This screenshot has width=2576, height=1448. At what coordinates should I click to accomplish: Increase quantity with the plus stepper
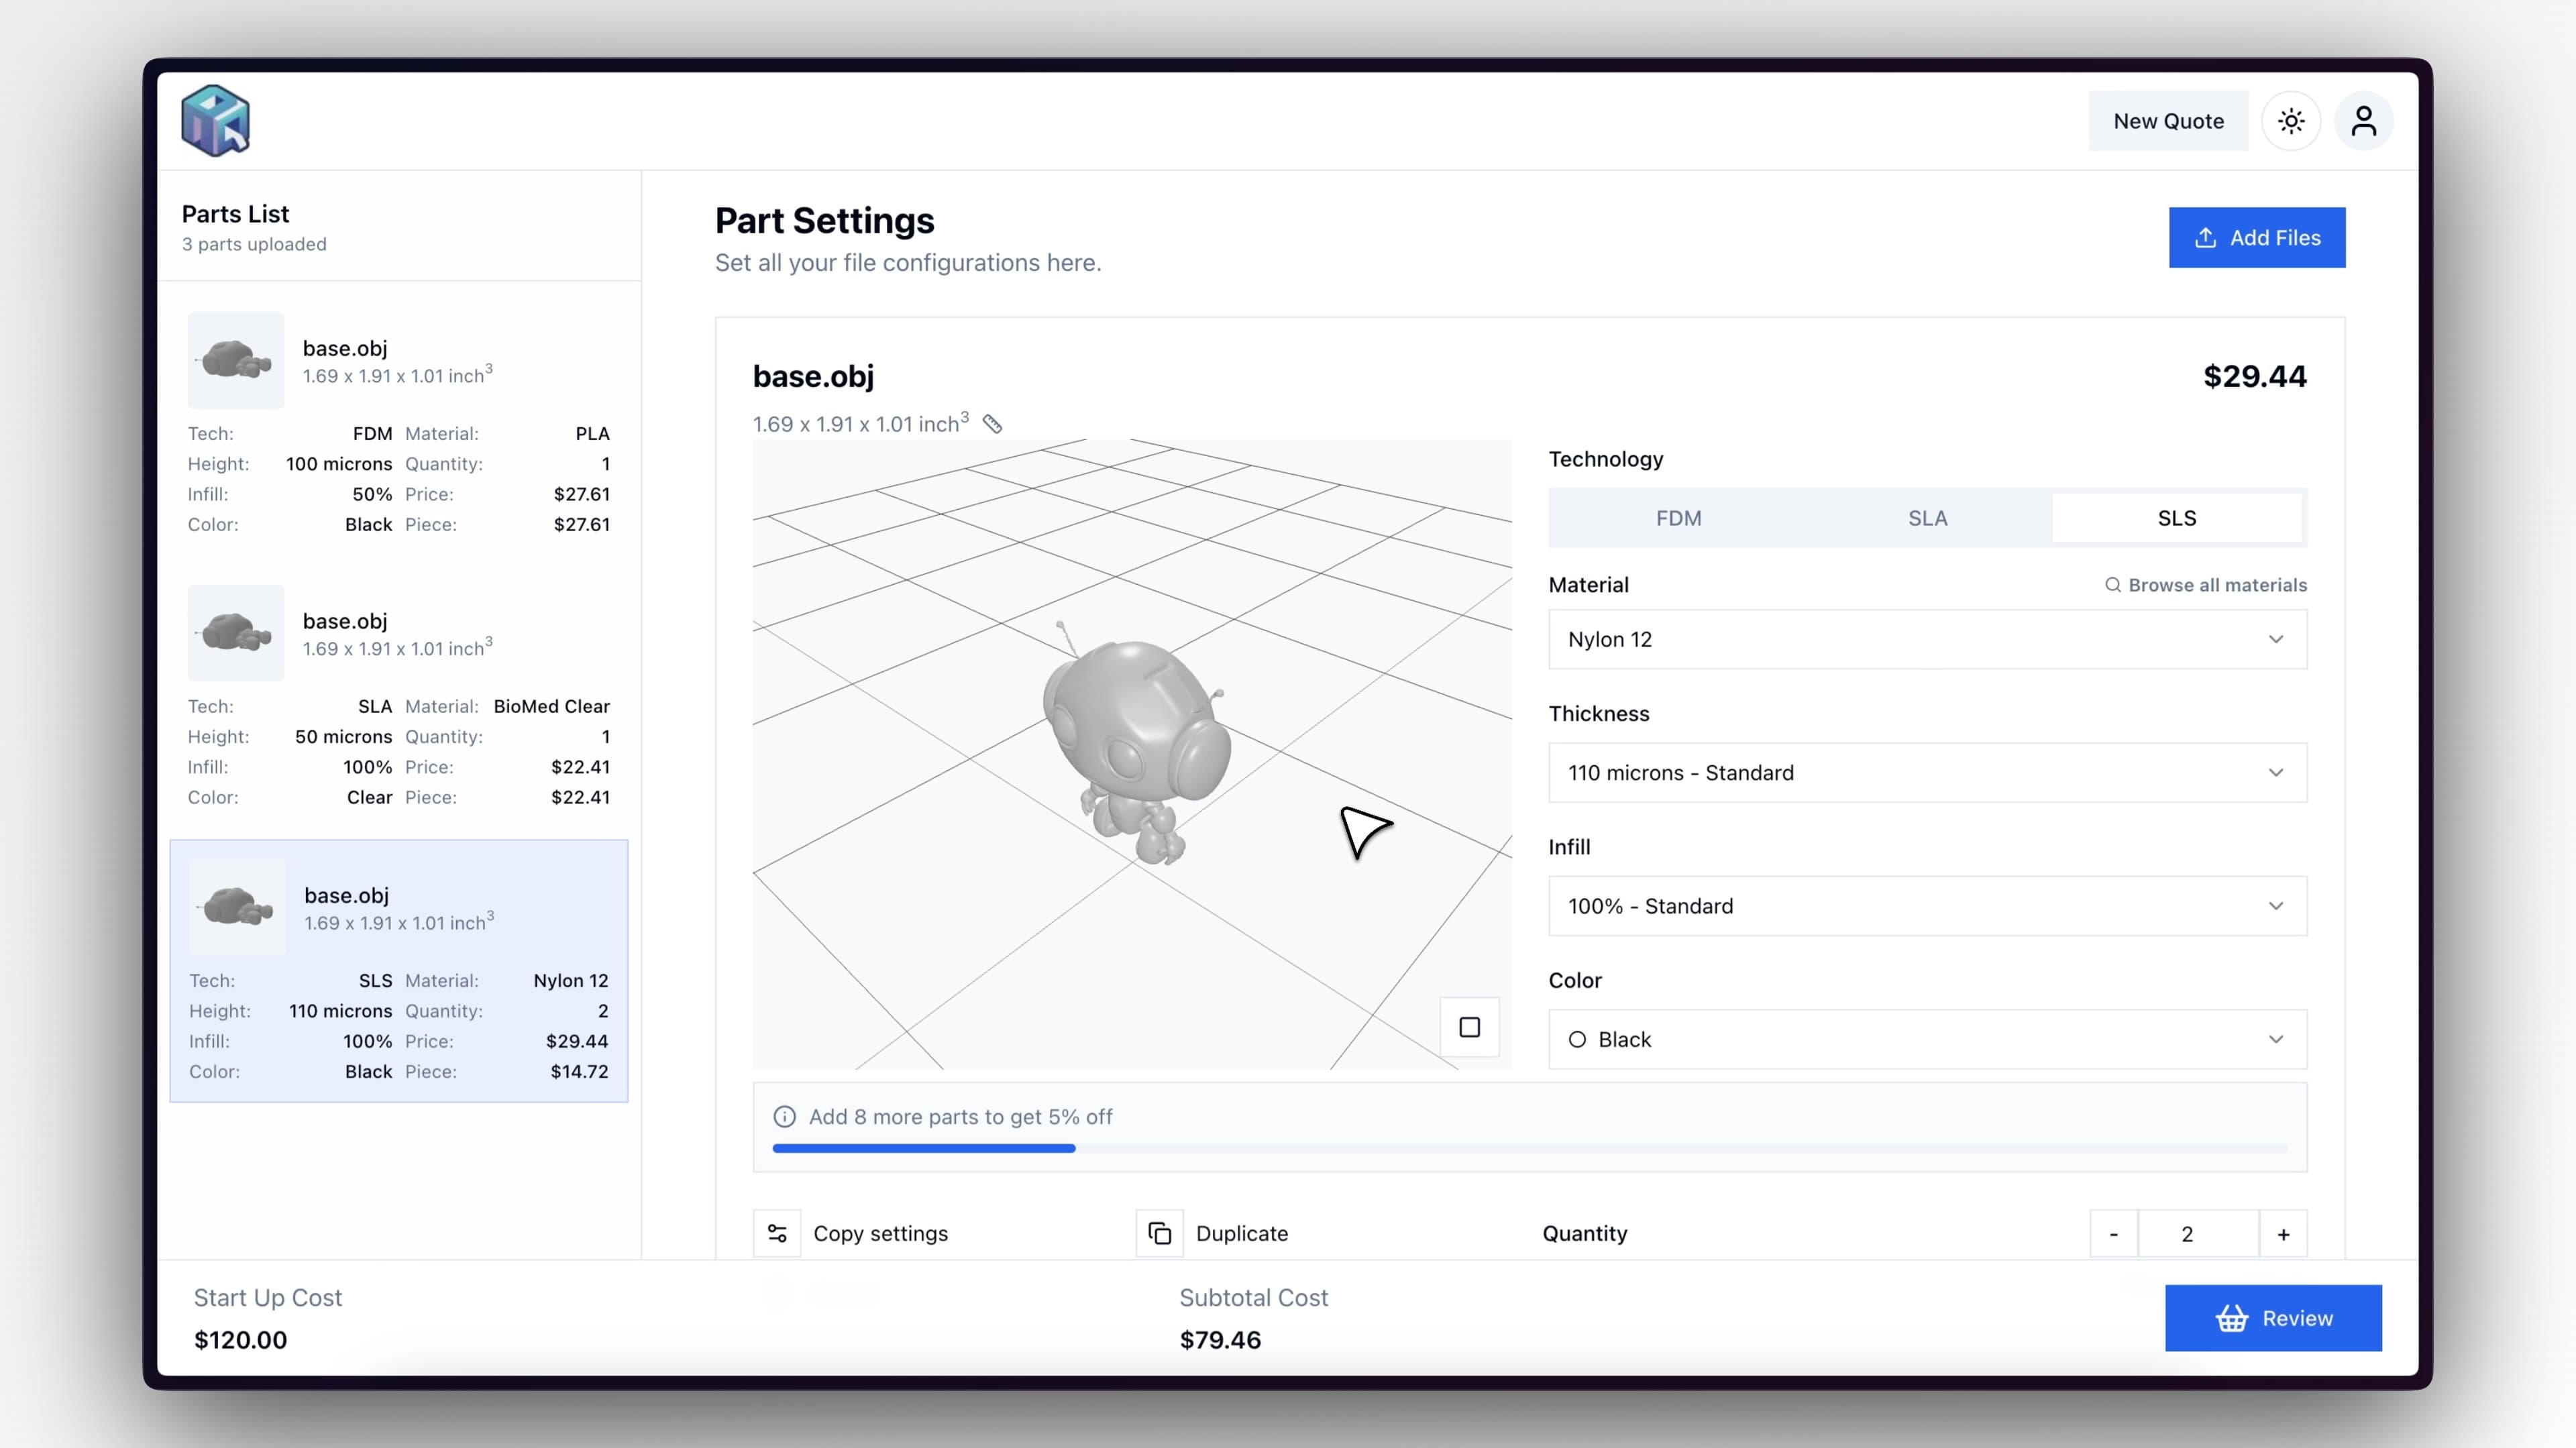tap(2284, 1233)
